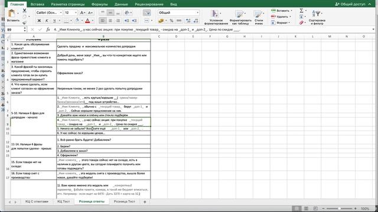Screen dimensions: 378x212
Task: Open the font size 12 dropdown
Action: (76, 12)
